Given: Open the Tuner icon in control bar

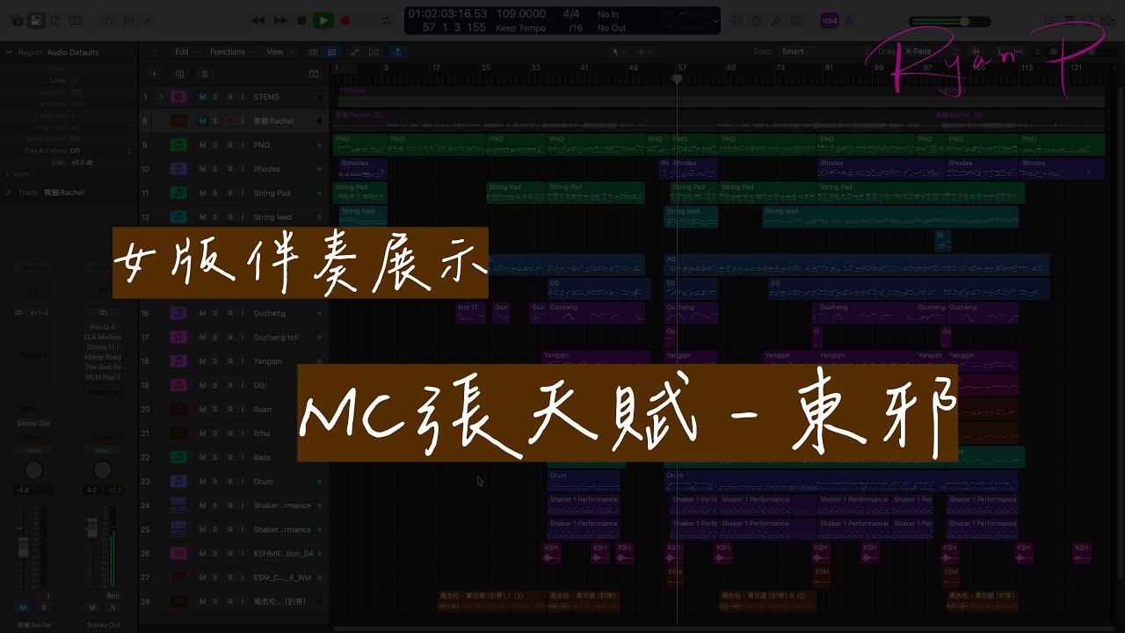Looking at the screenshot, I should (778, 20).
